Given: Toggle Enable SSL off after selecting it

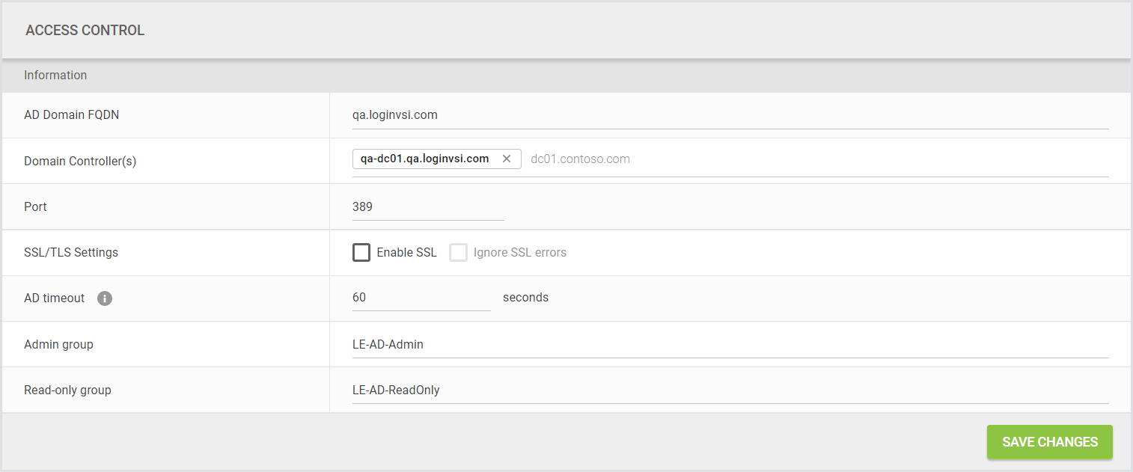Looking at the screenshot, I should click(361, 252).
